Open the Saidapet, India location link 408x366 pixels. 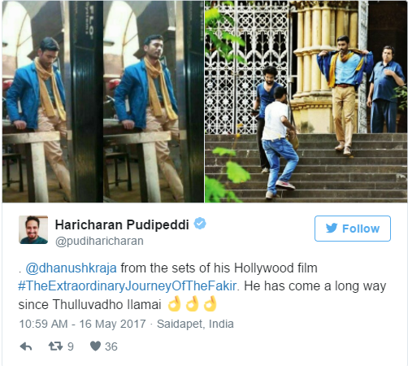coord(195,324)
